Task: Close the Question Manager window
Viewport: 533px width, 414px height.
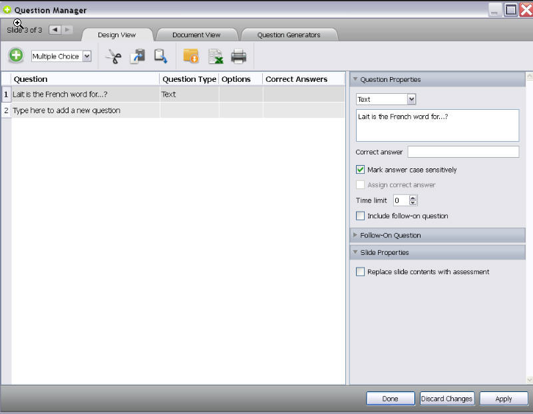Action: [x=526, y=9]
